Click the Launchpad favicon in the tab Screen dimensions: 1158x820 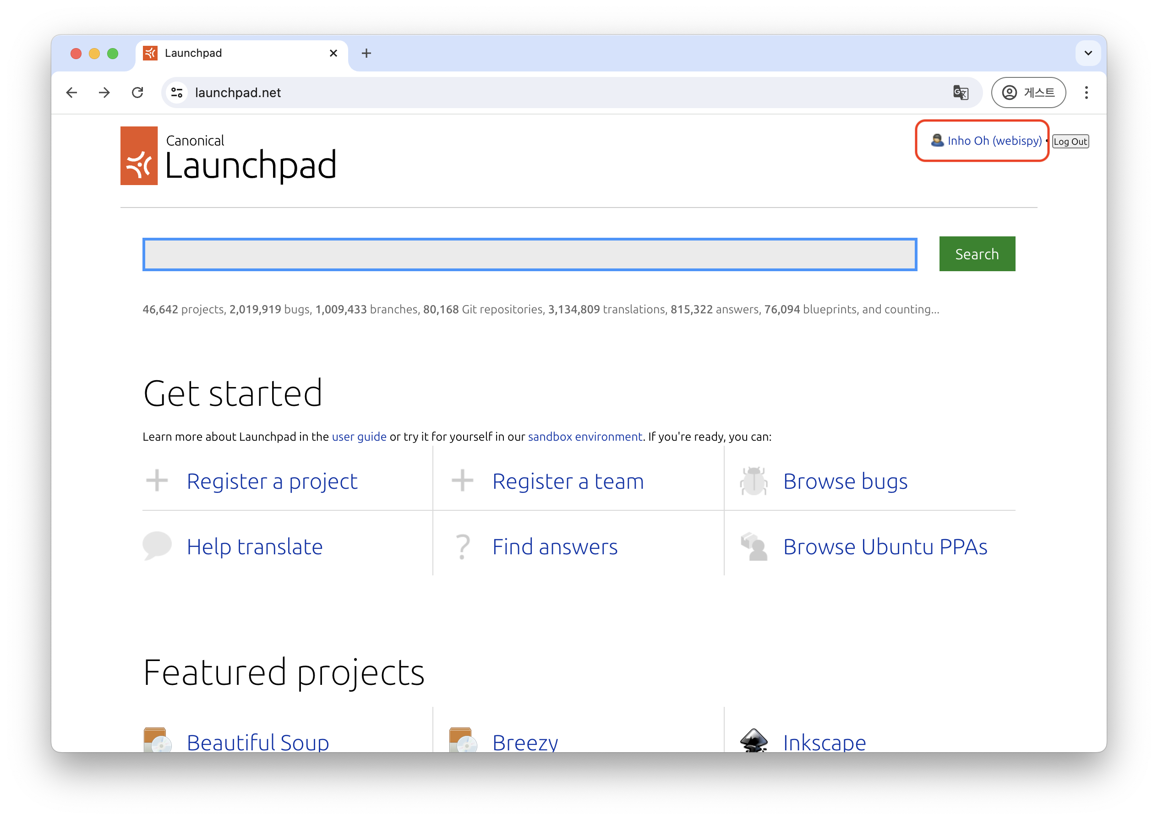(150, 53)
